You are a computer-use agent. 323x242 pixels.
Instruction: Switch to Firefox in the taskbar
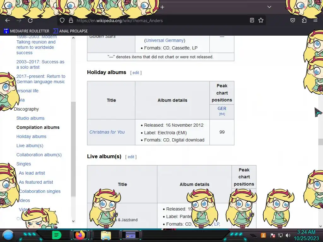pos(80,235)
